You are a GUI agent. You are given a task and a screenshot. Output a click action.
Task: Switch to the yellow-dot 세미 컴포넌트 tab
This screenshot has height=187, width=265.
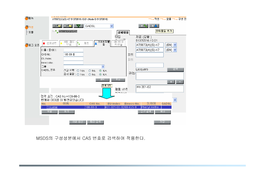click(68, 43)
